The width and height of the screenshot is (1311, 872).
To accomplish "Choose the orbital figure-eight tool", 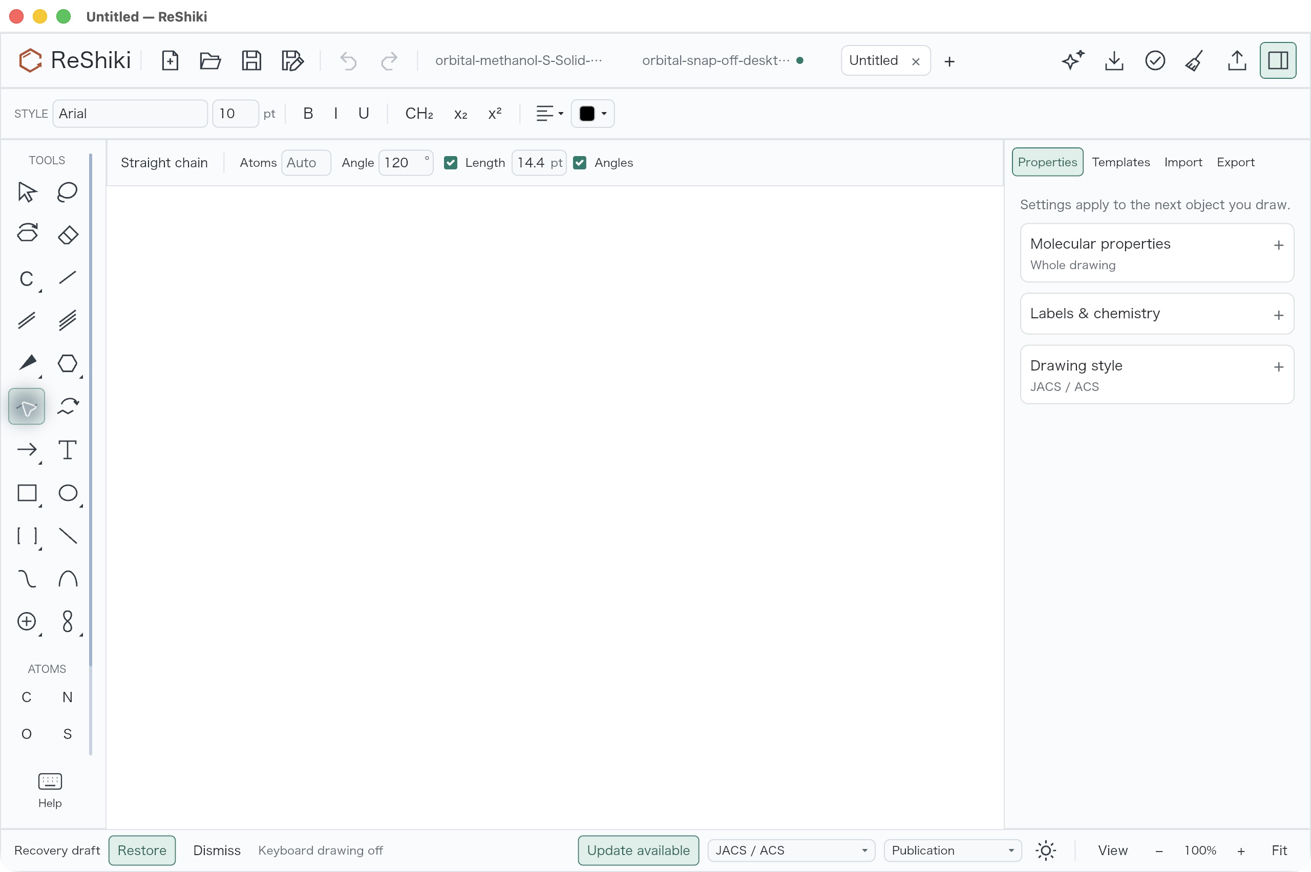I will point(67,621).
